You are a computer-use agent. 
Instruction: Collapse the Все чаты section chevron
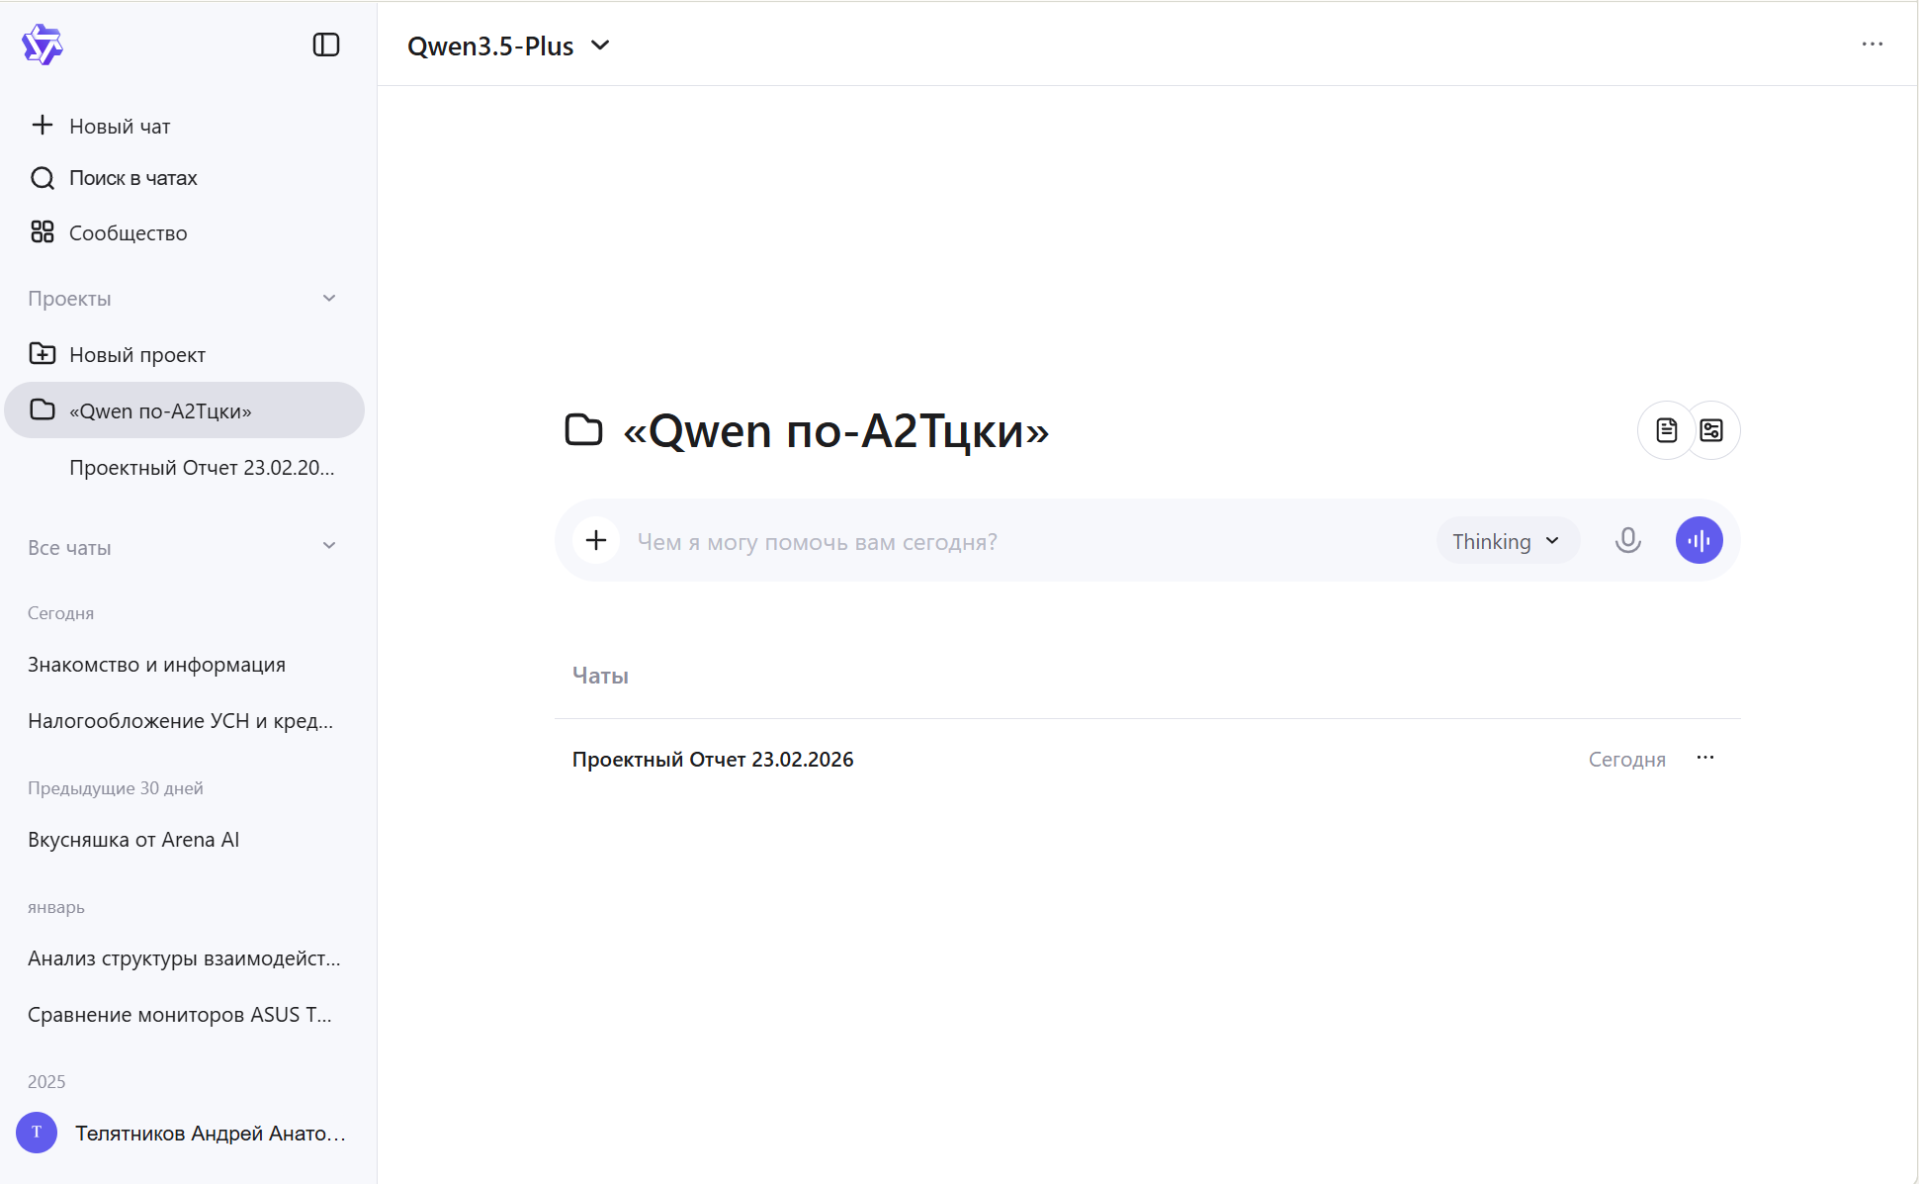tap(329, 546)
